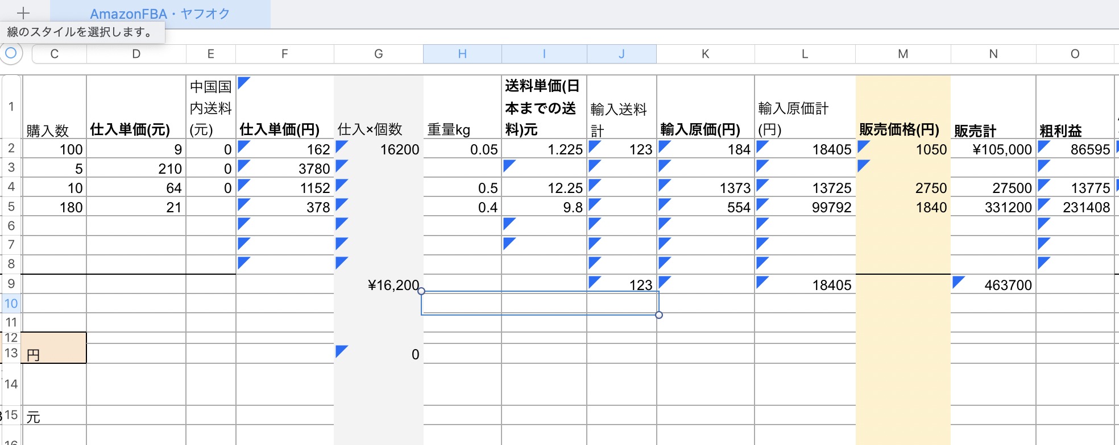Image resolution: width=1119 pixels, height=445 pixels.
Task: Select cell with value 99792
Action: pos(805,207)
